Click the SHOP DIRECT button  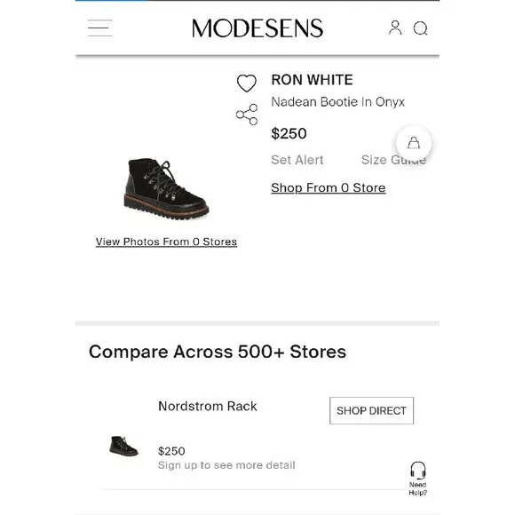coord(371,410)
